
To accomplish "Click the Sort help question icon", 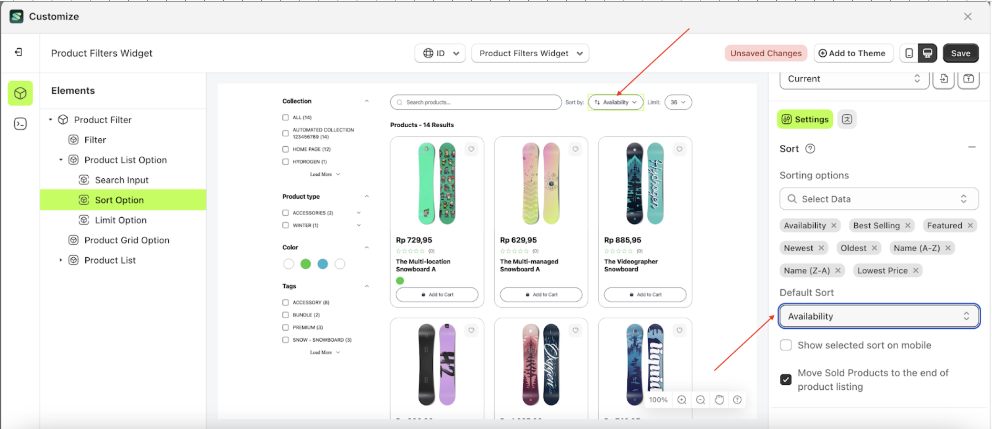I will pyautogui.click(x=810, y=149).
